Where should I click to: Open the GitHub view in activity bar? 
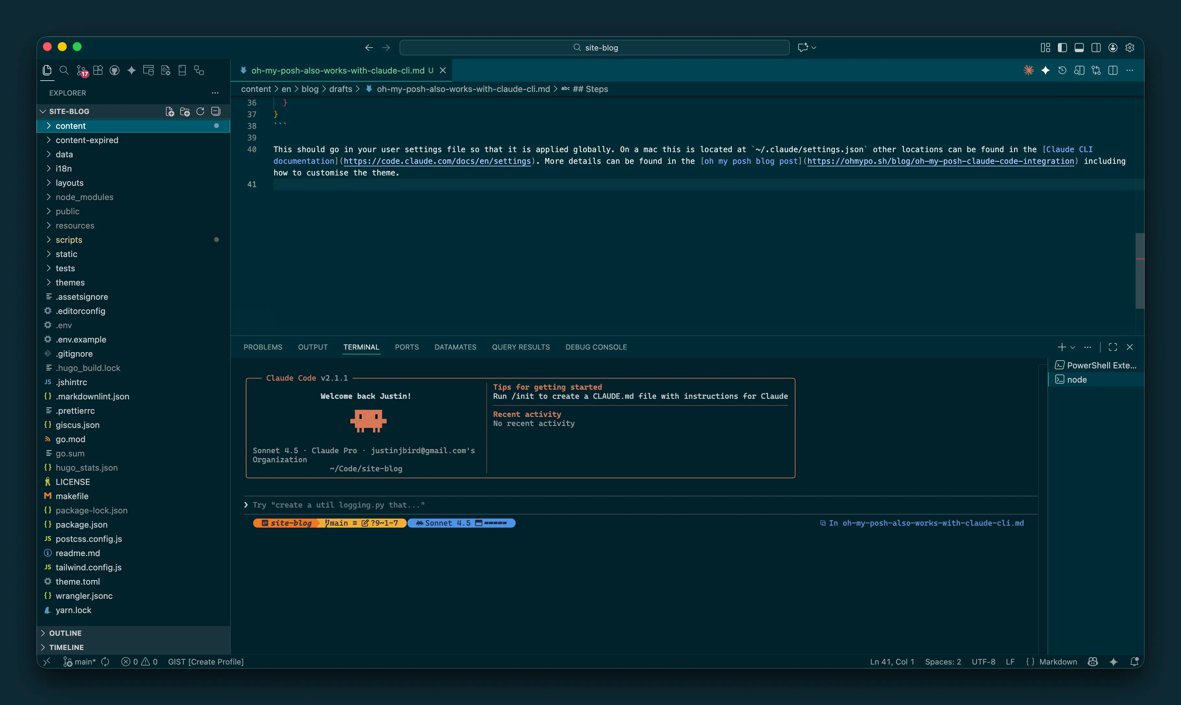(115, 70)
